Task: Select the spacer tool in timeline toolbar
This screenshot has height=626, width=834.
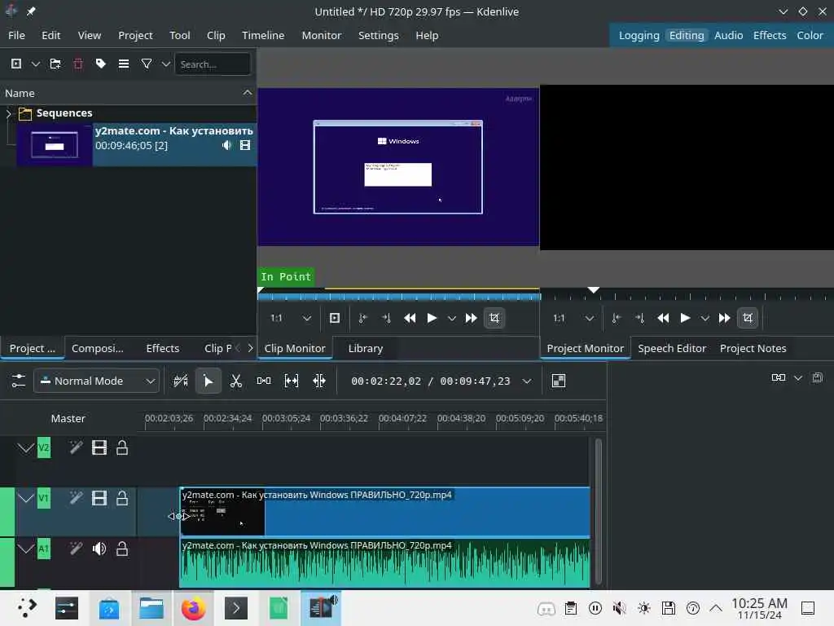Action: coord(264,381)
